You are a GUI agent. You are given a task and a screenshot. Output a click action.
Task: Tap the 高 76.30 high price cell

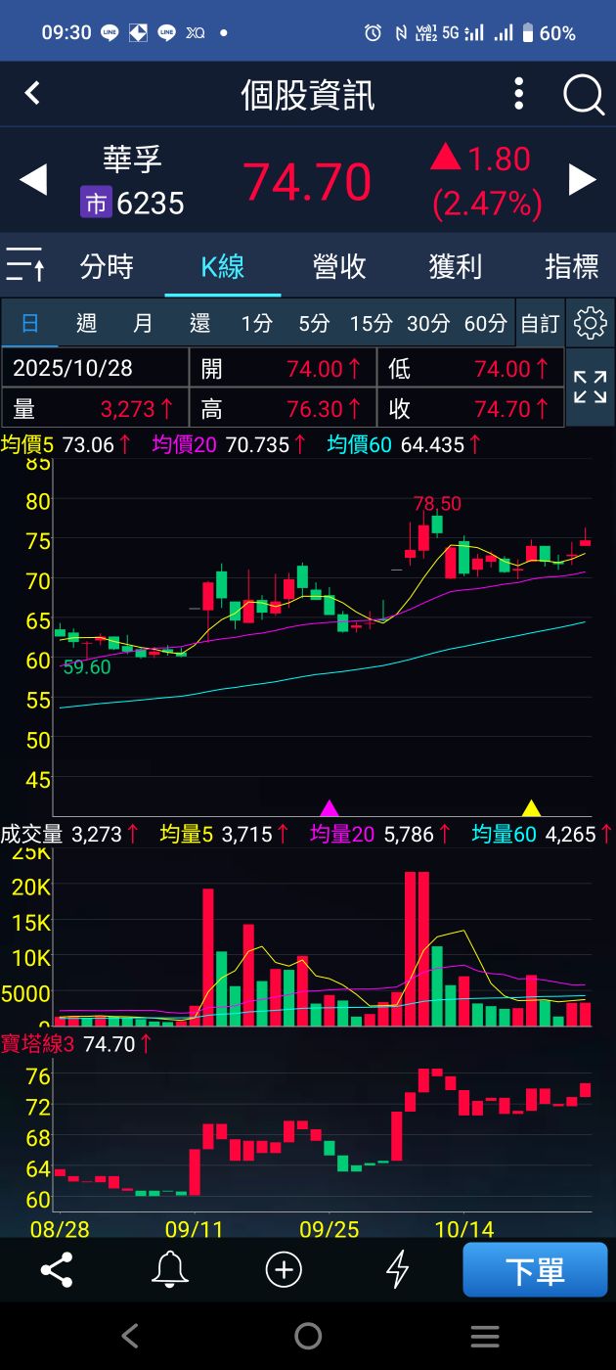coord(283,407)
